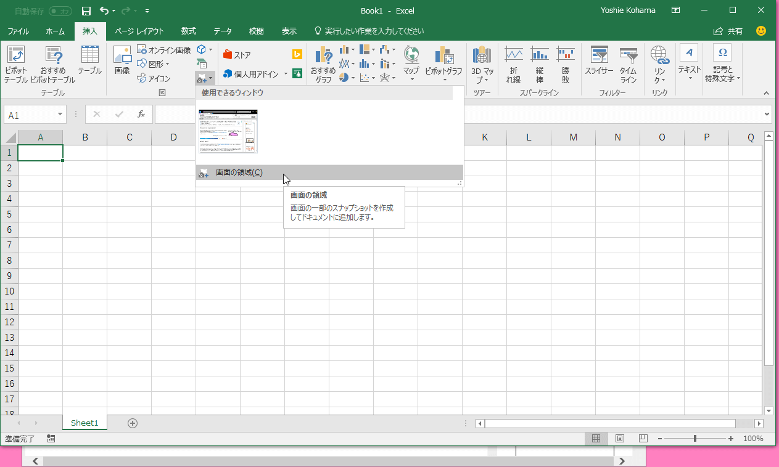Screen dimensions: 779x467
Task: Open 記号と特殊文字 to insert symbols
Action: [x=722, y=62]
